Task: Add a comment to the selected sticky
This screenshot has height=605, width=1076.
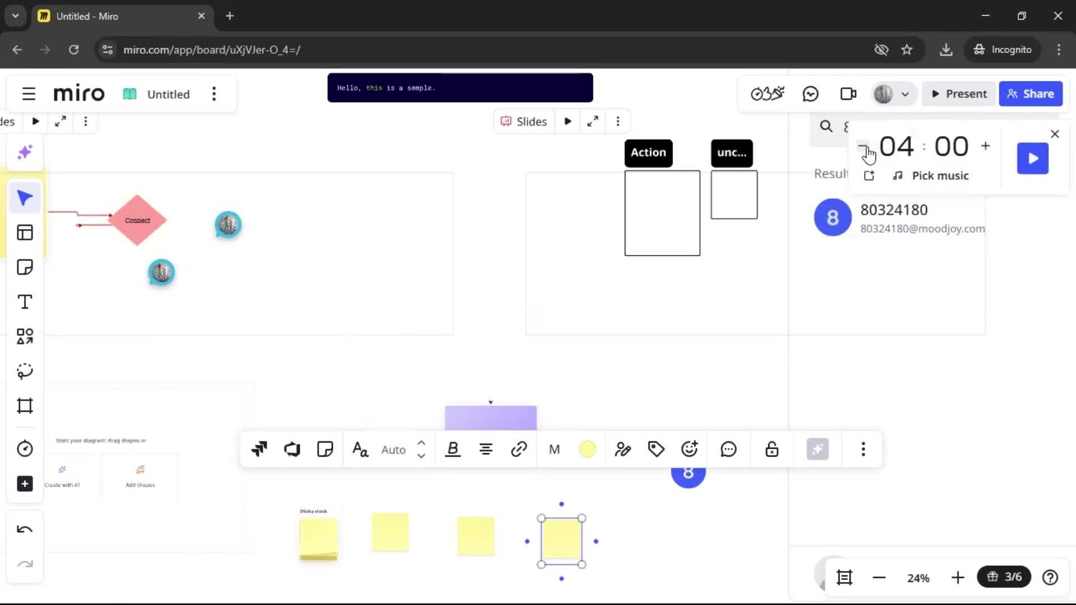Action: 728,449
